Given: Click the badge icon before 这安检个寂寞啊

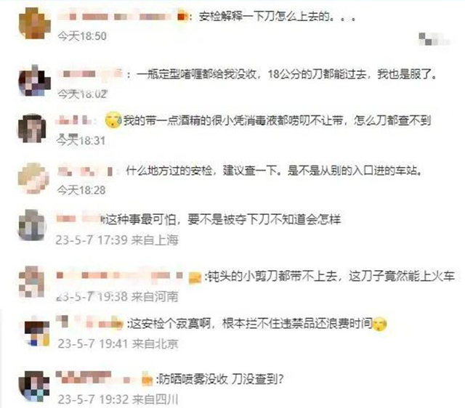Looking at the screenshot, I should [117, 323].
